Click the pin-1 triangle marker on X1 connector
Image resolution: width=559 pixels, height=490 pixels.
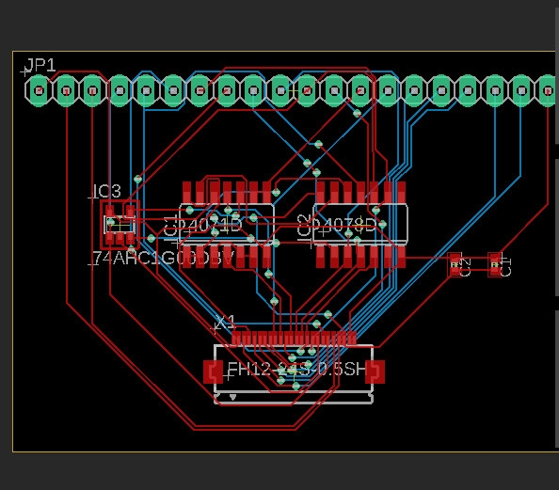[232, 397]
